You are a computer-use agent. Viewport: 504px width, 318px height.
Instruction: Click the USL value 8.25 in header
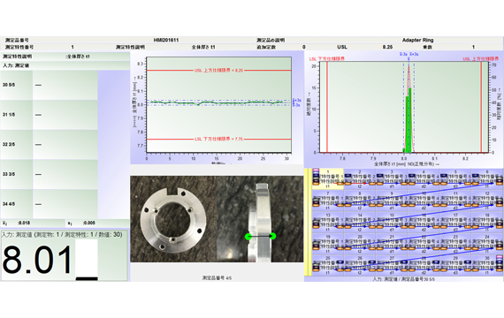click(x=387, y=47)
